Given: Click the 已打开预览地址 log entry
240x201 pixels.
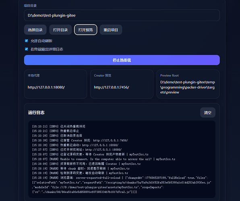Looking at the screenshot, I should tap(77, 149).
